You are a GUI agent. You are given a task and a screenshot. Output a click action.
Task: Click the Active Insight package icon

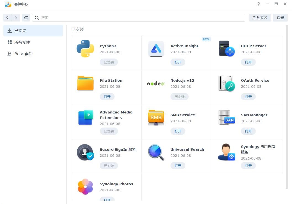pyautogui.click(x=156, y=49)
